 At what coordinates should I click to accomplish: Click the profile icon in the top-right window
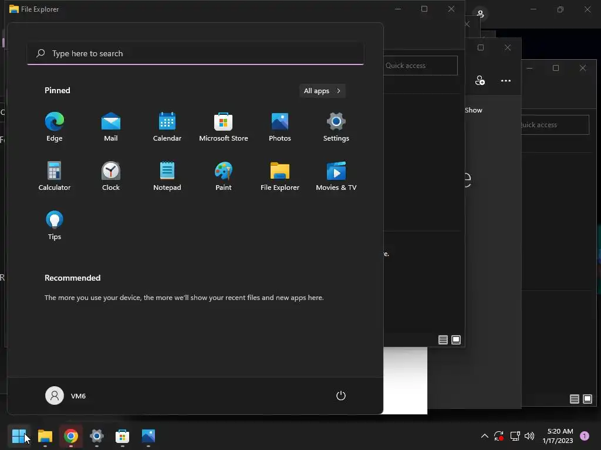click(480, 14)
